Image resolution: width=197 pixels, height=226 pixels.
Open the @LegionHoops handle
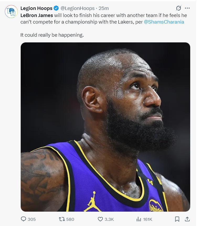tap(77, 8)
